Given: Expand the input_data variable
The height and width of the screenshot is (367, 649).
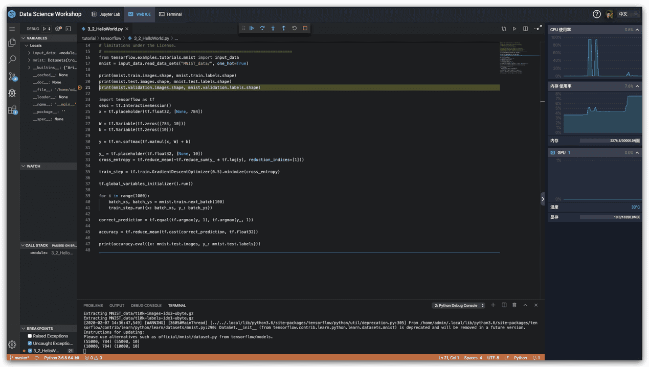Looking at the screenshot, I should (x=29, y=53).
